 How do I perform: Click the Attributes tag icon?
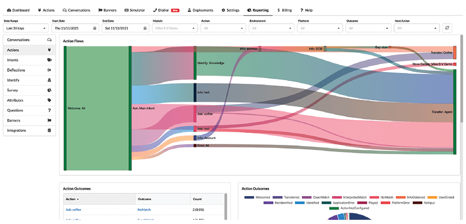pos(49,100)
